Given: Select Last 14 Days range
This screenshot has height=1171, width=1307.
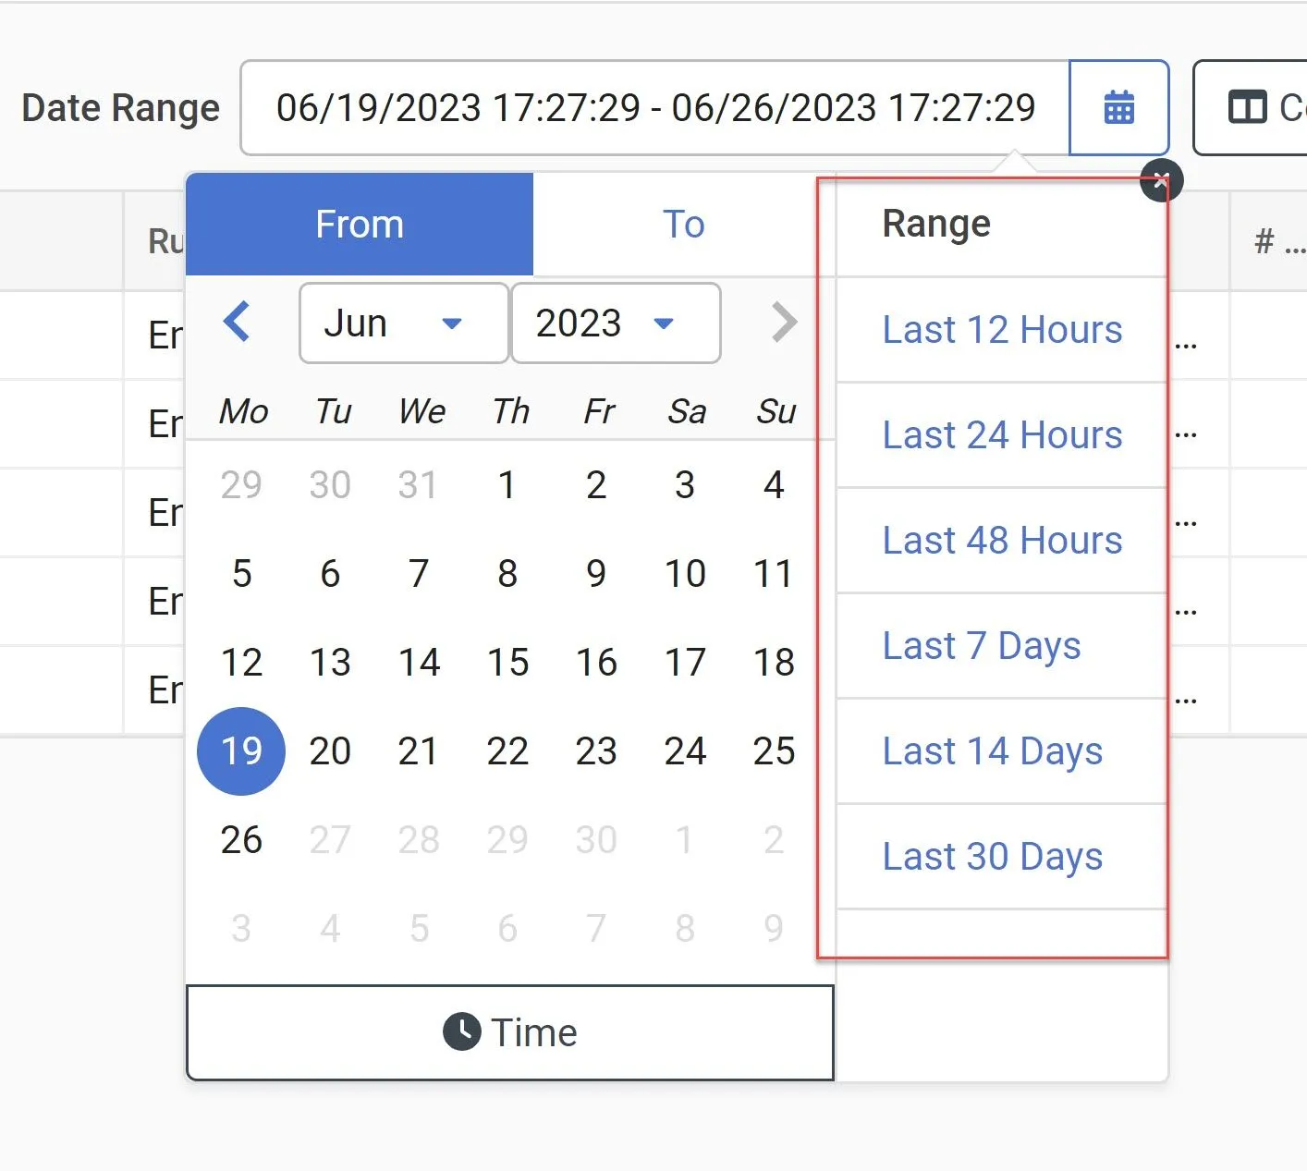Looking at the screenshot, I should tap(1002, 751).
